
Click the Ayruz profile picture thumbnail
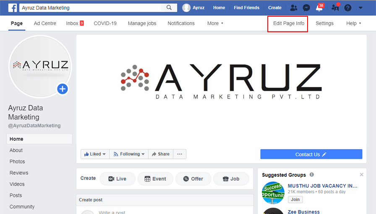pyautogui.click(x=40, y=66)
